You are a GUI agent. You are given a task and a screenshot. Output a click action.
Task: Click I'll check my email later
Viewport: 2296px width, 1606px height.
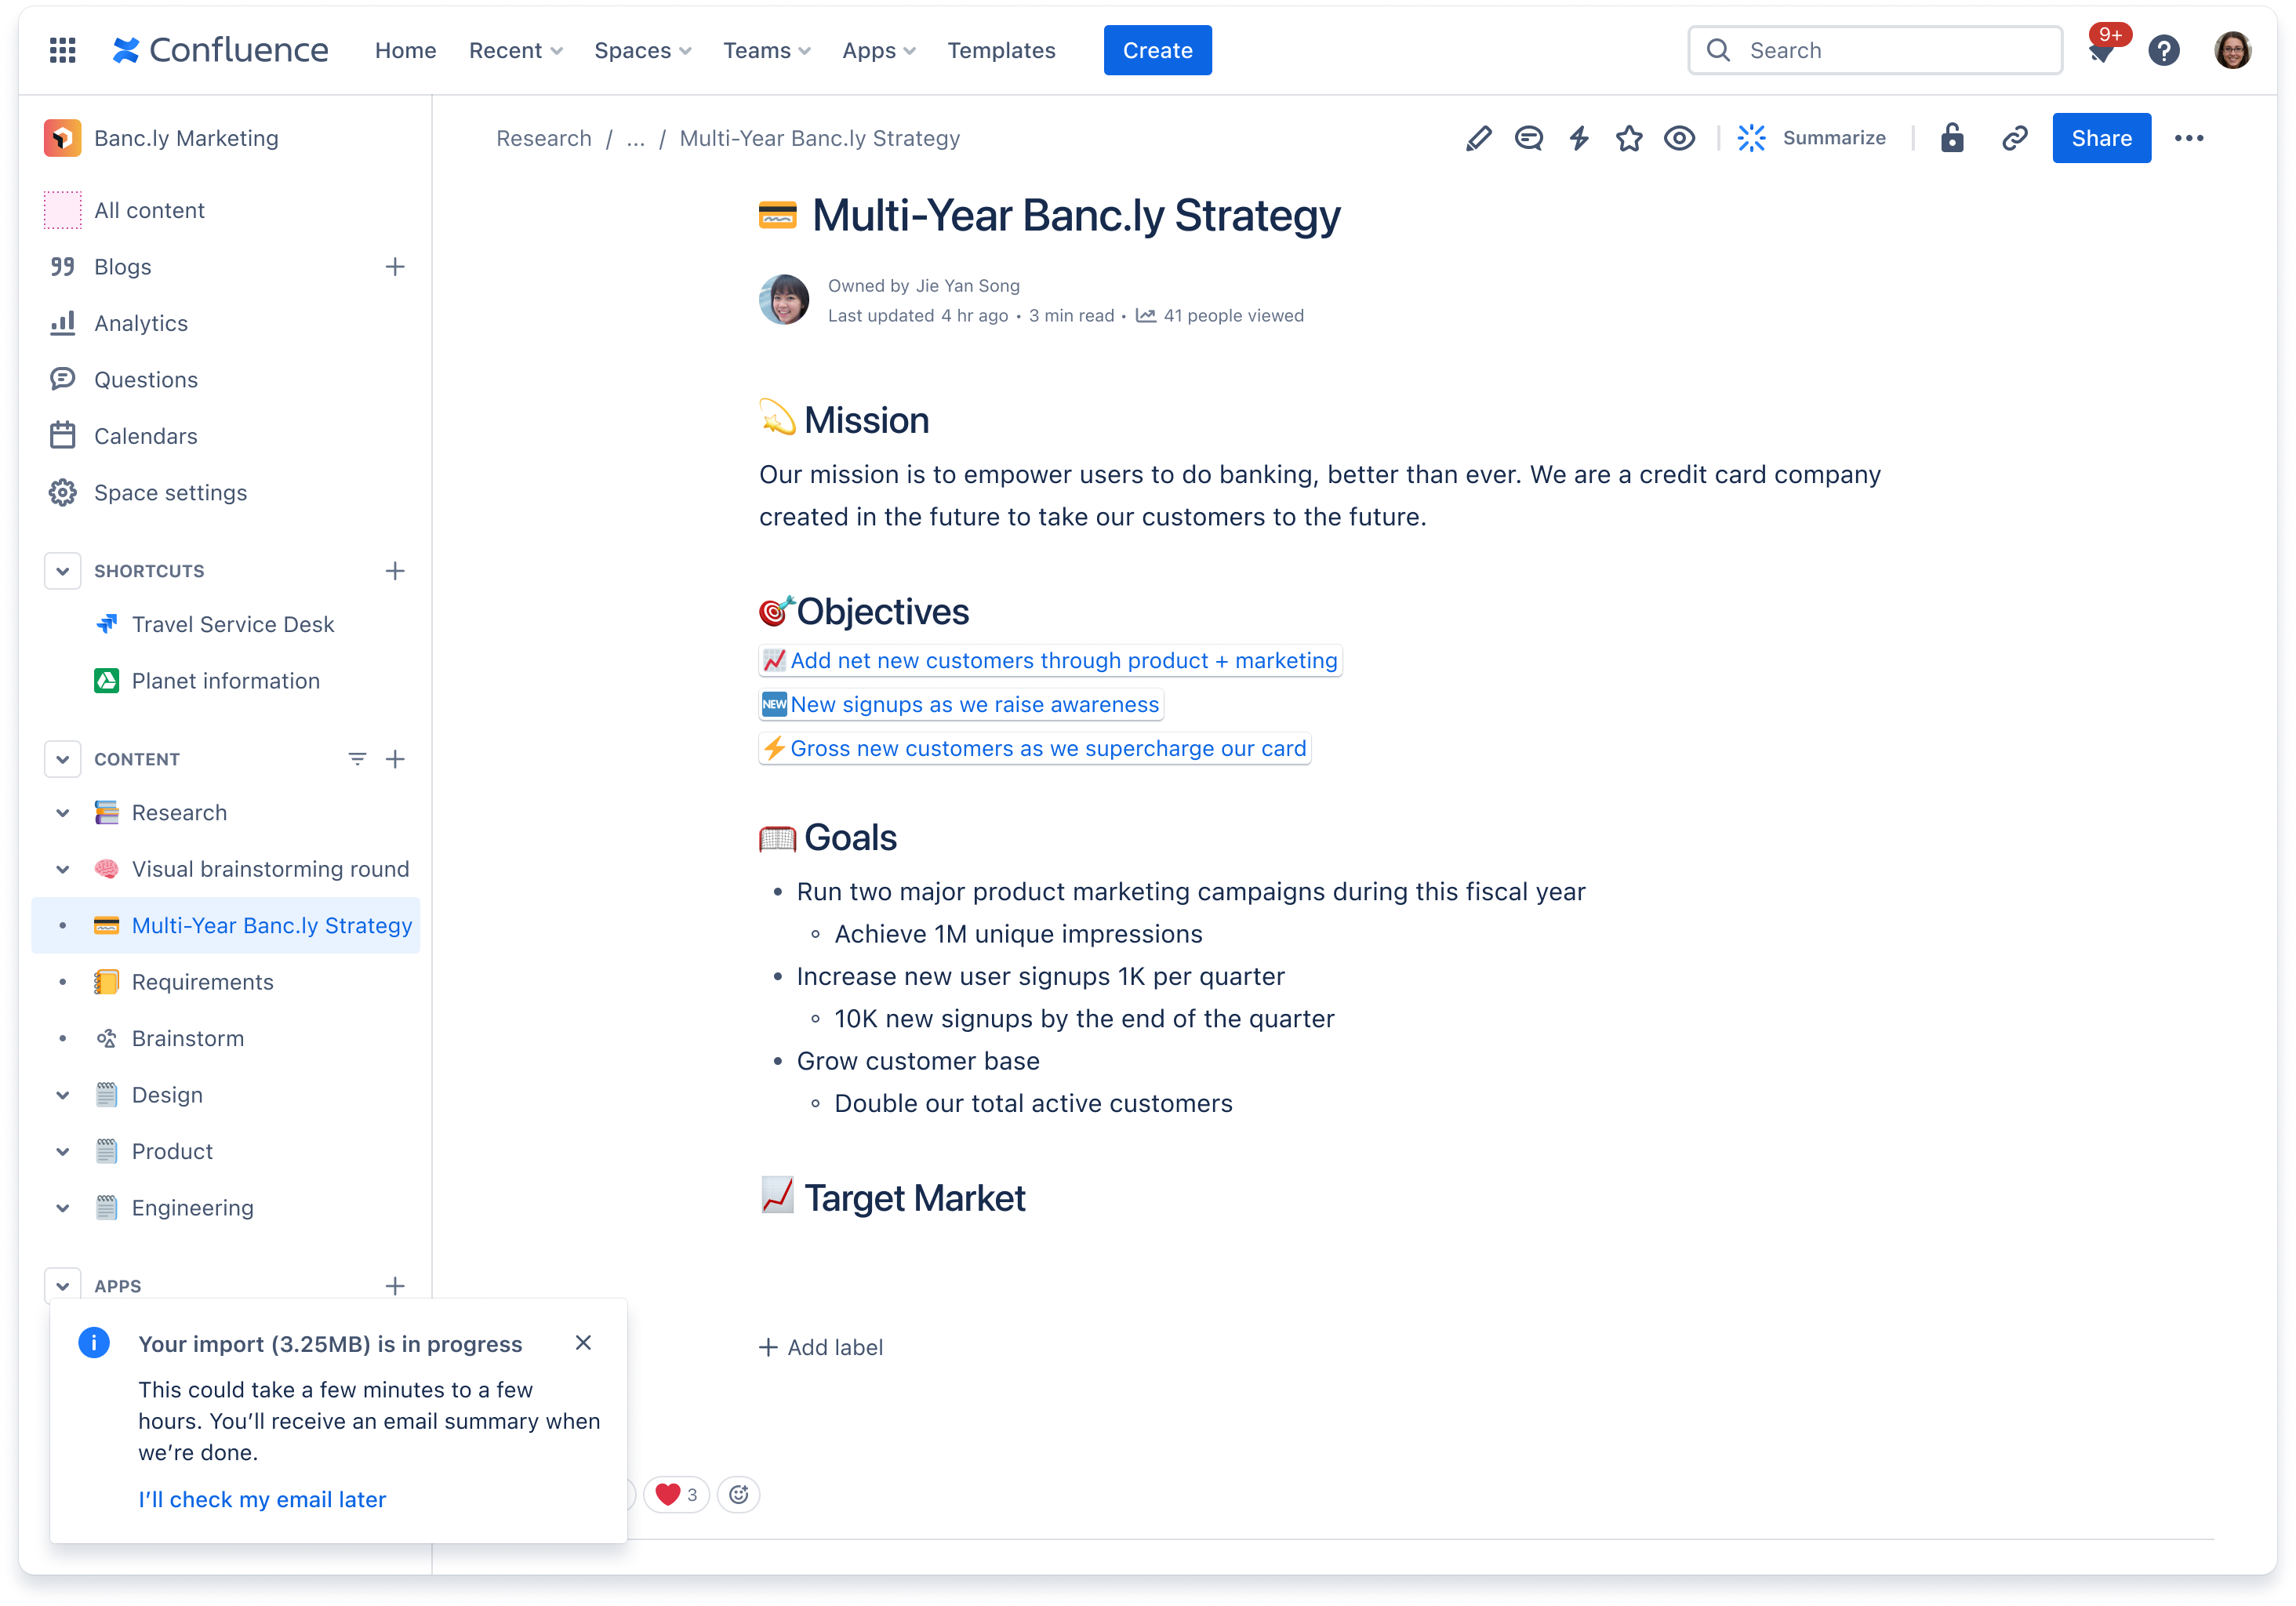tap(262, 1499)
